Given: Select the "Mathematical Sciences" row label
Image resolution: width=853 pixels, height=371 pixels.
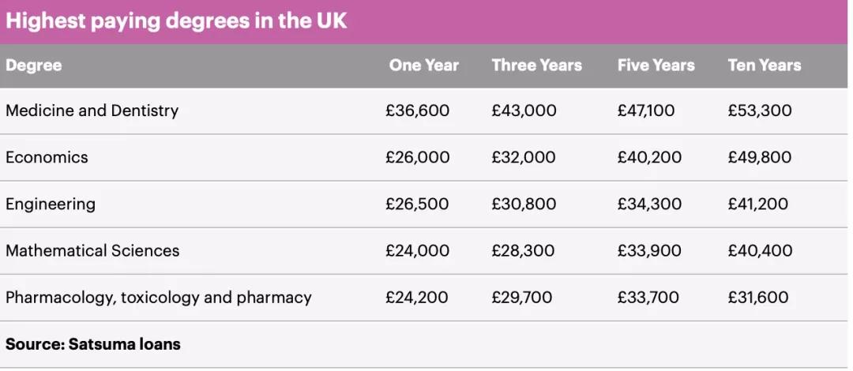Looking at the screenshot, I should (92, 251).
